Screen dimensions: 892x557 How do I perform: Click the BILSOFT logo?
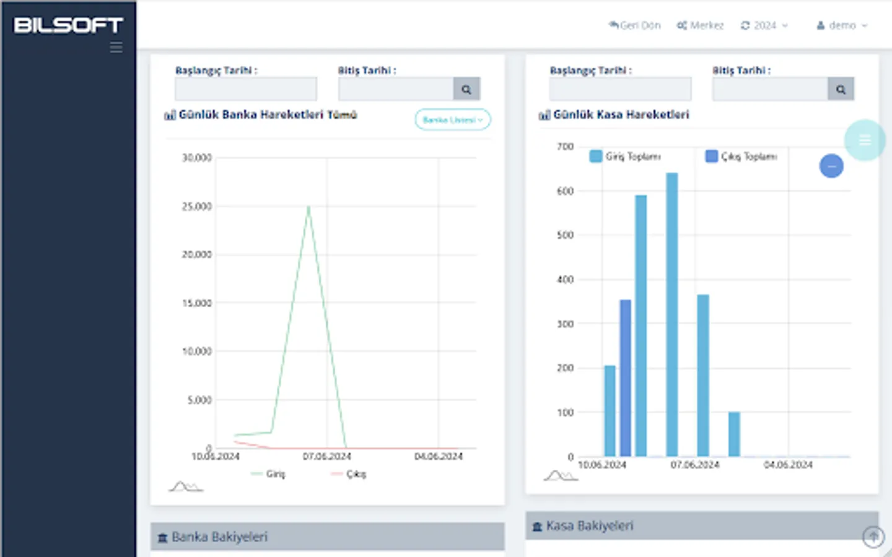click(x=68, y=25)
